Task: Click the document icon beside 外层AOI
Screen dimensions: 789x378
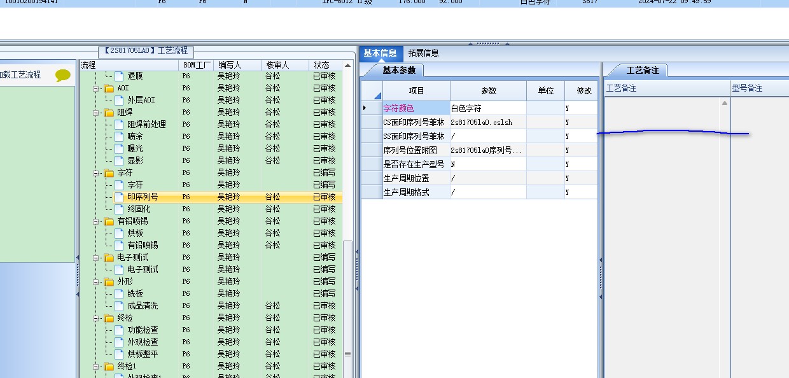Action: (x=119, y=101)
